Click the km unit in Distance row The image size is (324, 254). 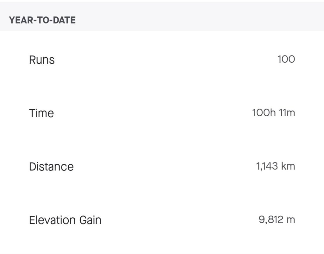pos(287,166)
